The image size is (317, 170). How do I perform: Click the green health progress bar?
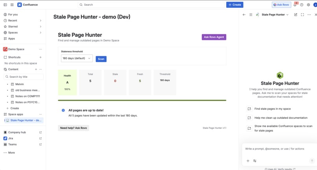(142, 100)
